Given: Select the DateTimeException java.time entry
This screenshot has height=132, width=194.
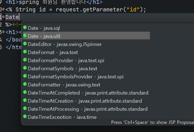Looking at the screenshot, I should 86,117.
